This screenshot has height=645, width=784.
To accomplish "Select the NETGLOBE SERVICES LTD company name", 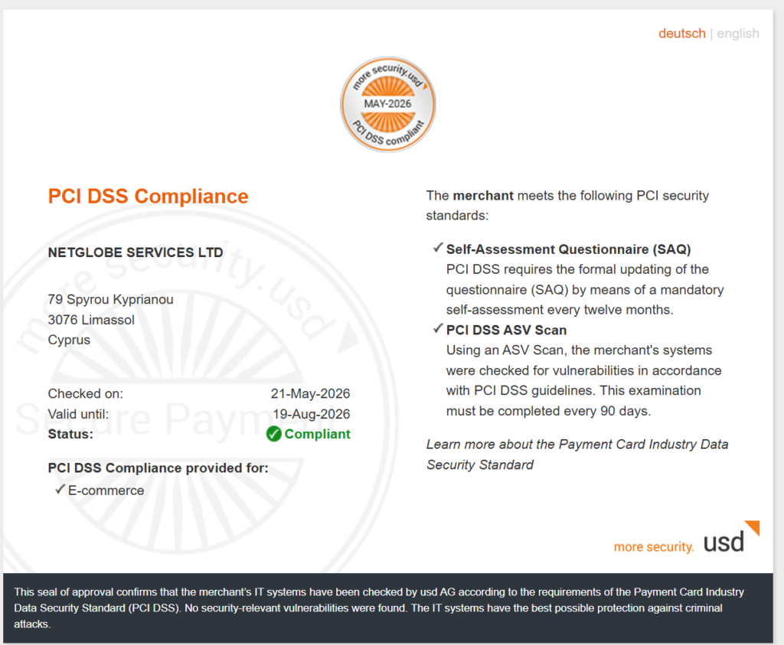I will 136,252.
